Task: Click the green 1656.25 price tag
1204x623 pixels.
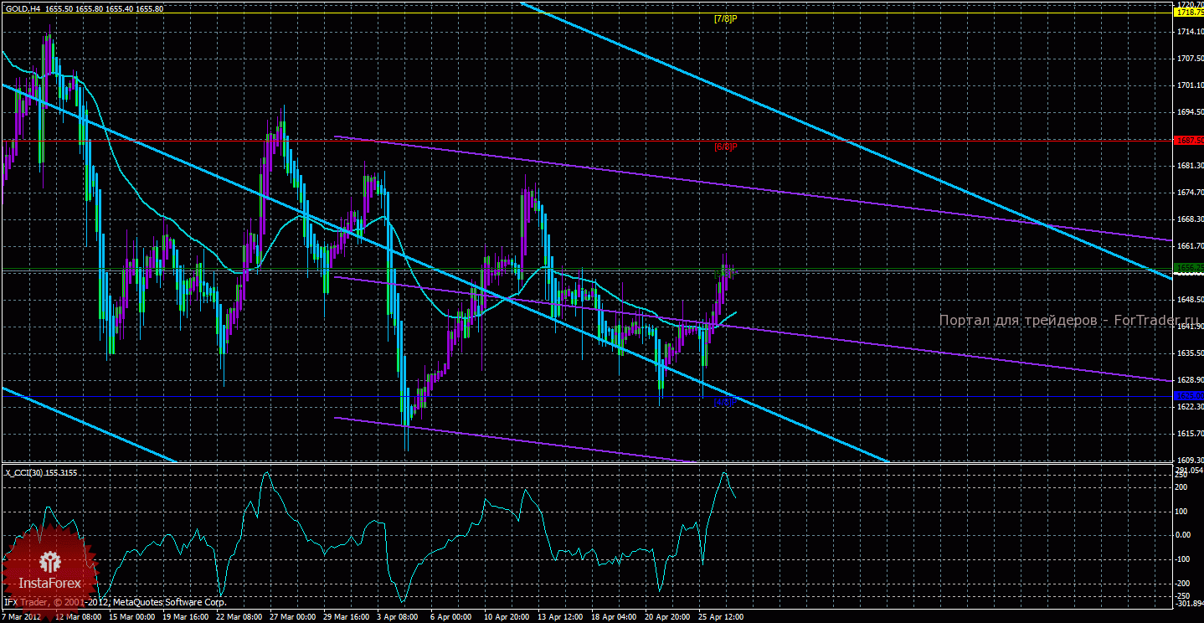Action: click(1188, 268)
